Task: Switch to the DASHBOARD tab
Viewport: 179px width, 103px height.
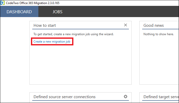Action: coord(19,12)
